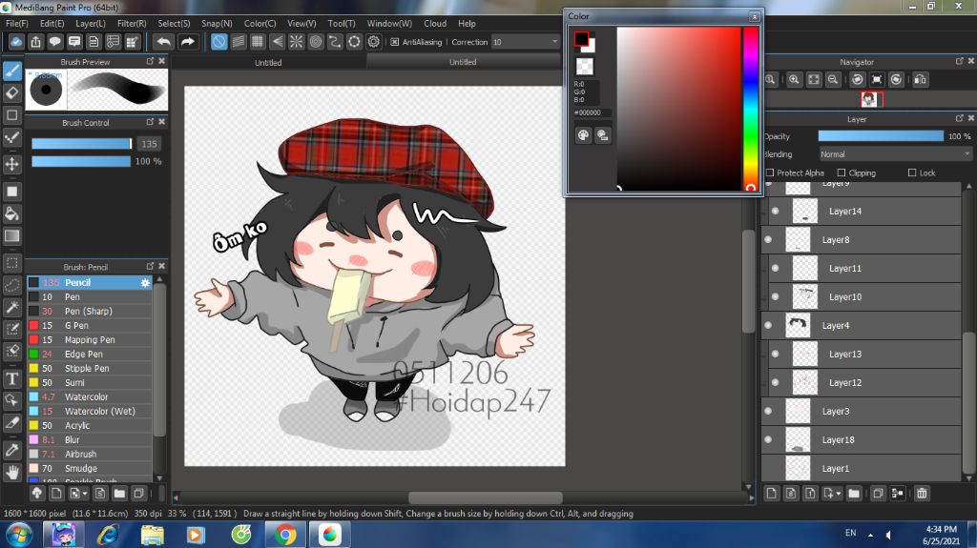Viewport: 977px width, 548px height.
Task: Enable vanishing point snap
Action: (277, 42)
